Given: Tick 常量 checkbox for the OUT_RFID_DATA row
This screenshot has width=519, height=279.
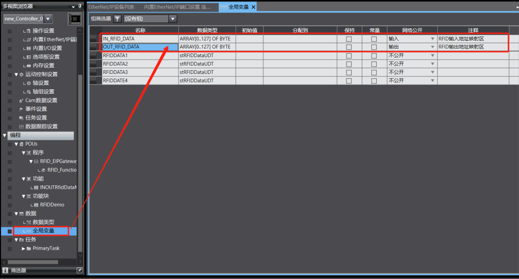Looking at the screenshot, I should [x=374, y=47].
